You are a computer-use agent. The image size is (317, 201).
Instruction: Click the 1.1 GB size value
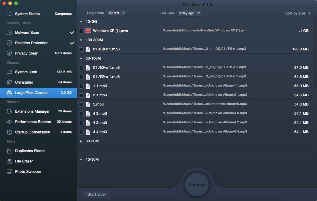303,31
